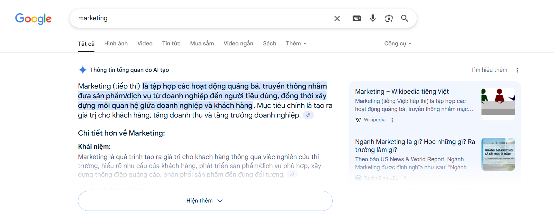
Task: Switch to the Hình ảnh tab
Action: (x=116, y=43)
